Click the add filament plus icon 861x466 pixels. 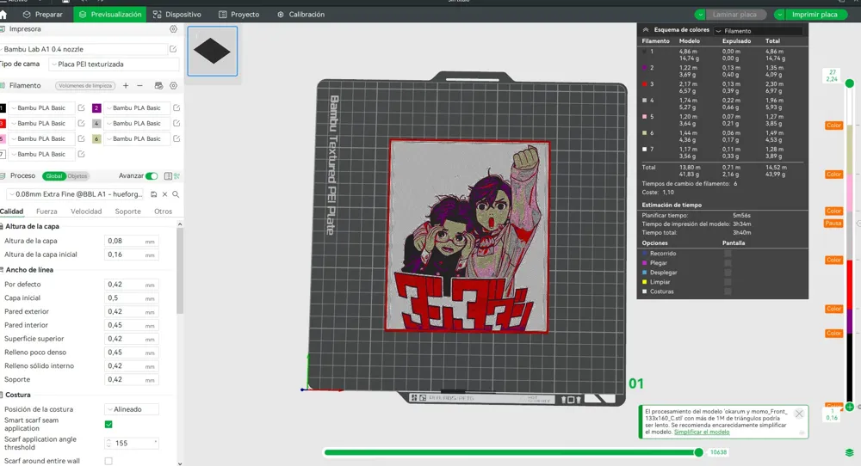[x=126, y=86]
